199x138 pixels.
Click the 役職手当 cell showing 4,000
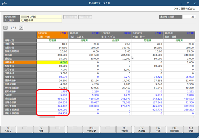click(x=53, y=62)
